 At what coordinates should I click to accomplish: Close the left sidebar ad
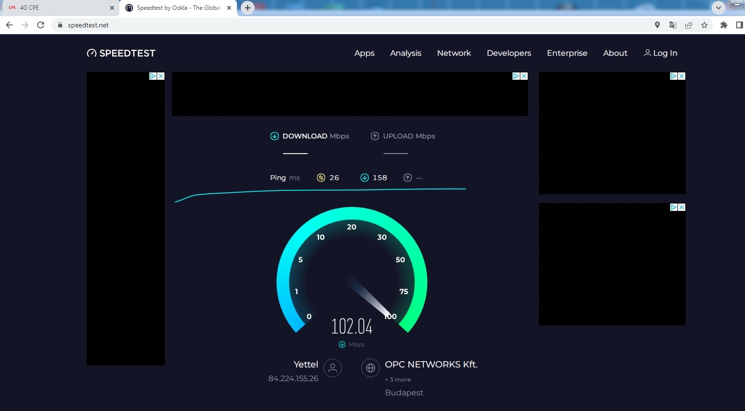click(x=161, y=76)
